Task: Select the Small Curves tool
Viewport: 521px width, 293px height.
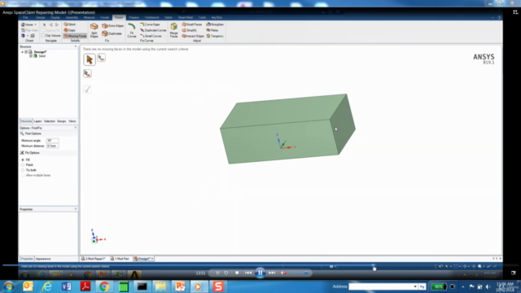Action: point(151,36)
